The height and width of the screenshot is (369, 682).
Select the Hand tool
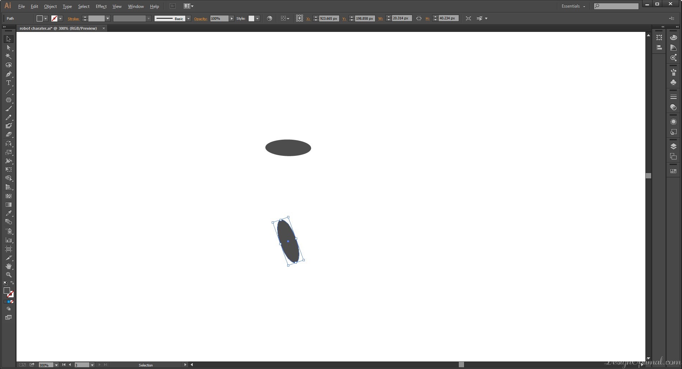[x=9, y=266]
